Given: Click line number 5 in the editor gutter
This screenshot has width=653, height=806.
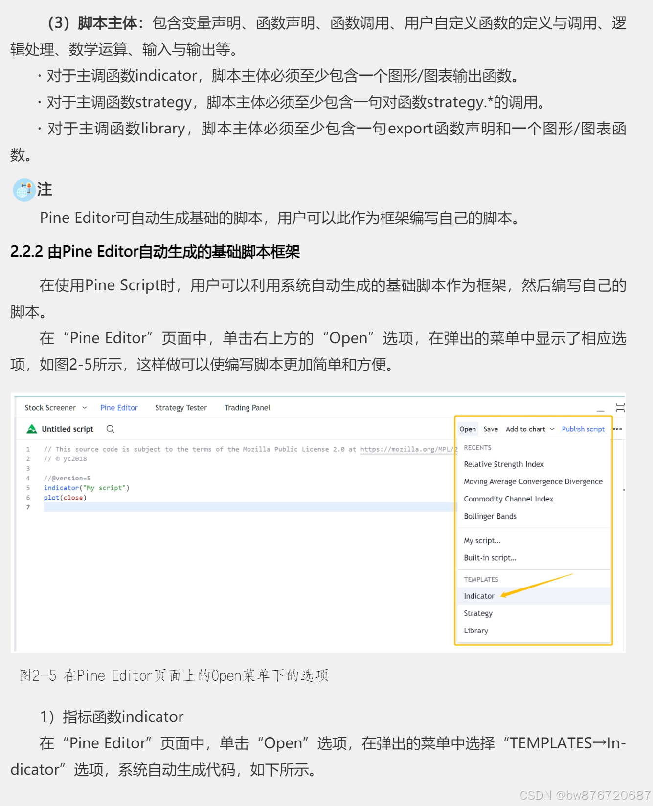Looking at the screenshot, I should point(28,488).
